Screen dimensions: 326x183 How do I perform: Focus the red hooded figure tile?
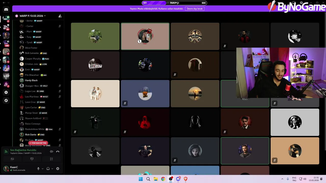click(145, 122)
